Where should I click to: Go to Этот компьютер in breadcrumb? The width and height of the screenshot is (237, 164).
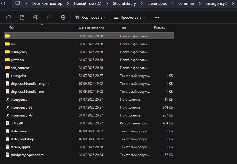pos(47,3)
